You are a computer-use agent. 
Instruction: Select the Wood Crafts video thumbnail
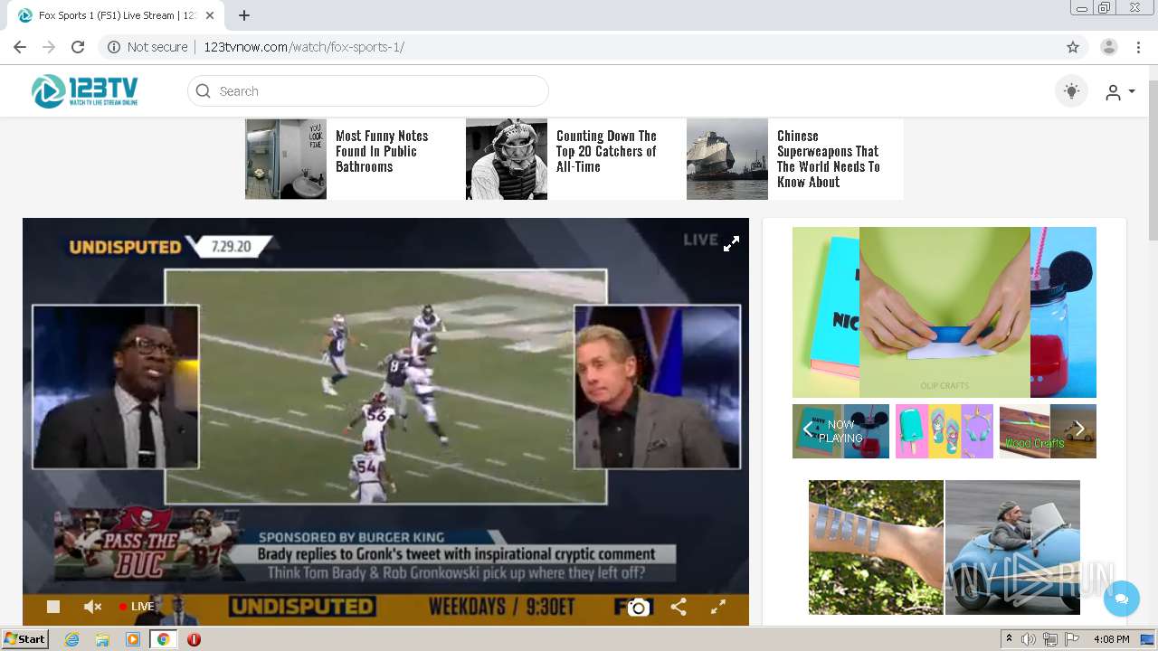pos(1048,431)
